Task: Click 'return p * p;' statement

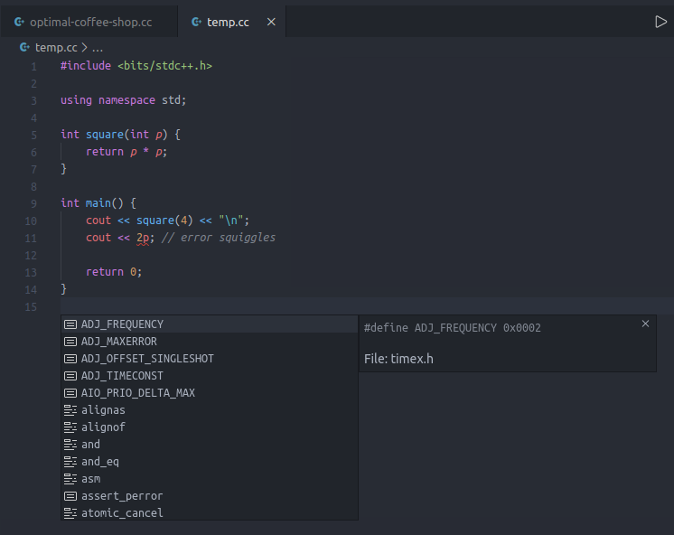Action: pos(126,152)
